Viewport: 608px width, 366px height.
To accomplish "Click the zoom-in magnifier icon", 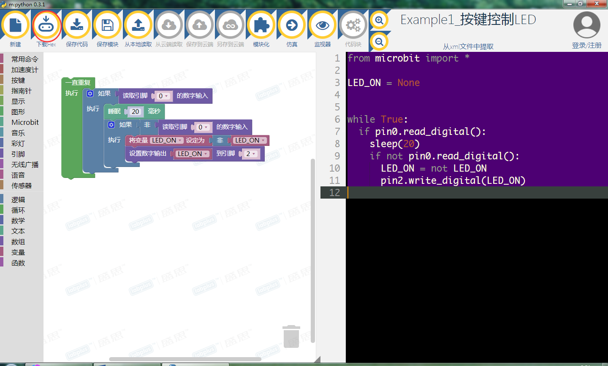I will (x=379, y=20).
